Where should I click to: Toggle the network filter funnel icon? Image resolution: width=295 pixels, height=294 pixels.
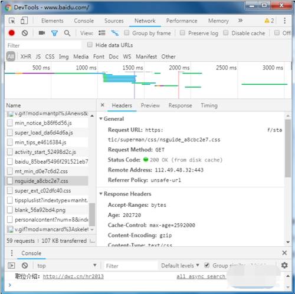(x=54, y=33)
